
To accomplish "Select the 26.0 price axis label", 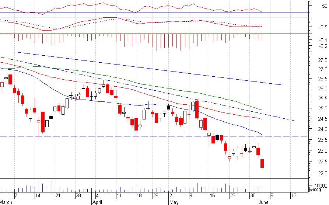I will point(322,88).
